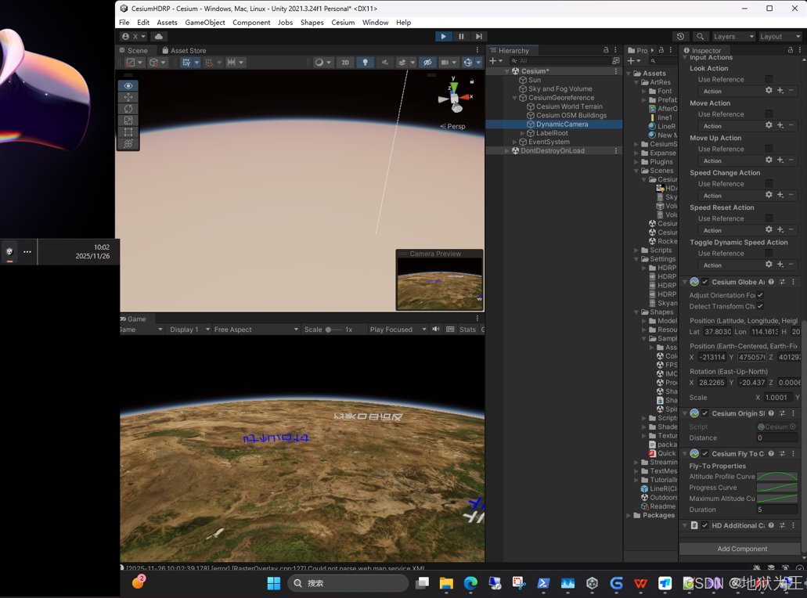
Task: Open the cloud services icon
Action: coord(159,37)
